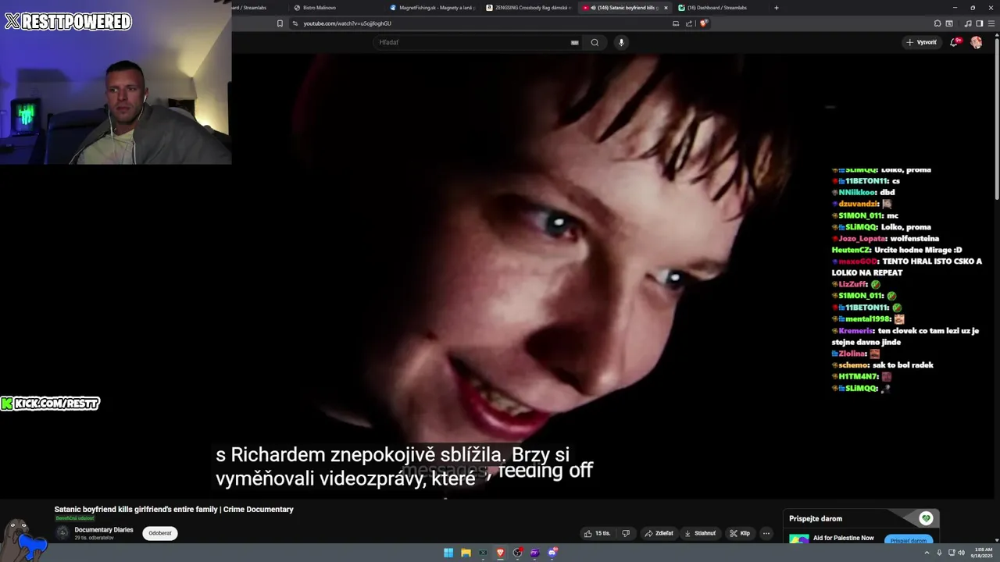Open the more actions three-dot menu

point(766,533)
